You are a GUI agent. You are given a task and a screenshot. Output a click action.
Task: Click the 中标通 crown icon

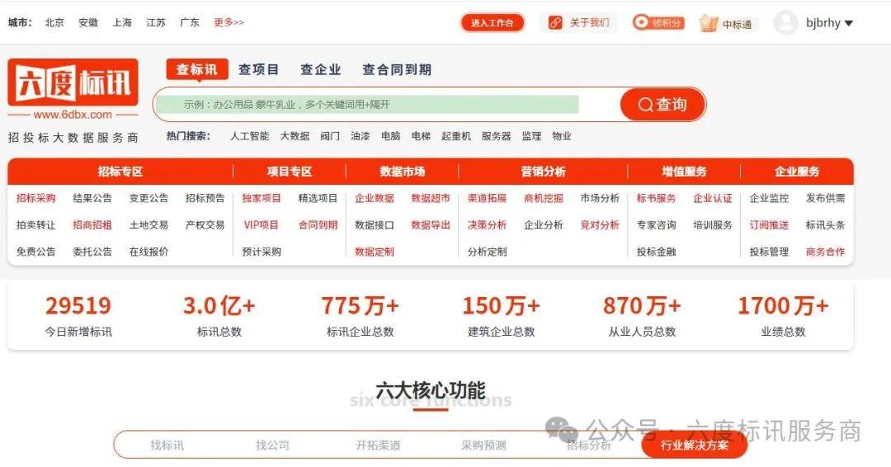click(709, 23)
